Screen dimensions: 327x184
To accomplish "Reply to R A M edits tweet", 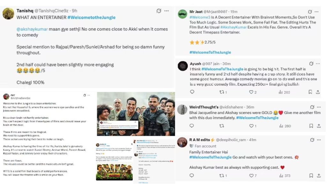I will point(192,175).
